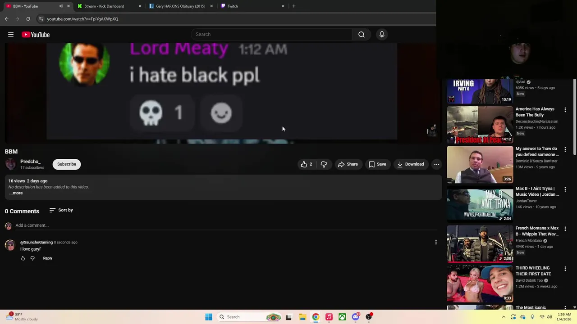Open options for America Has Always Been The Bully
Screen dimensions: 577x324
pos(565,110)
